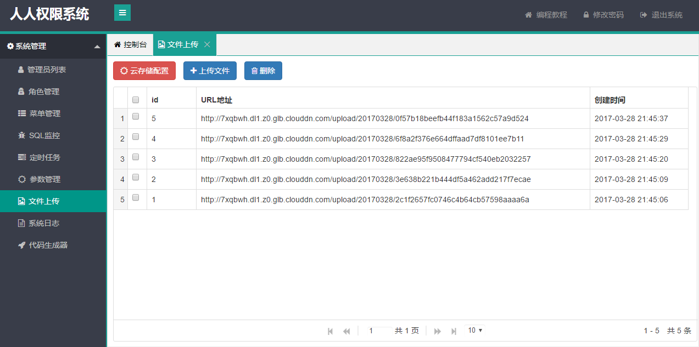Go to previous page arrow icon
The image size is (699, 347).
(x=346, y=331)
